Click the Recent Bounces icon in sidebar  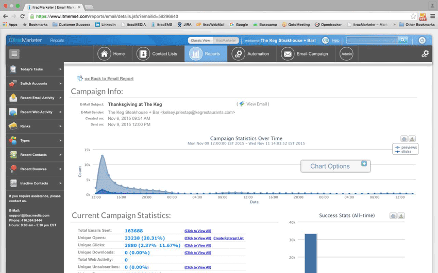tap(13, 169)
